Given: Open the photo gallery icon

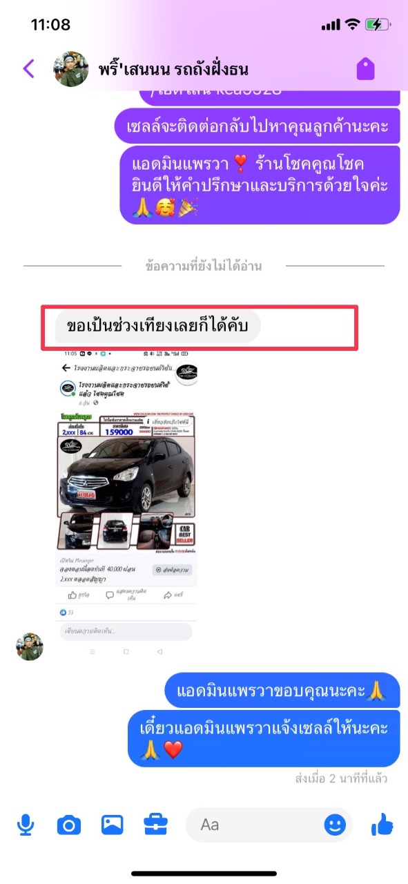Looking at the screenshot, I should click(x=112, y=824).
